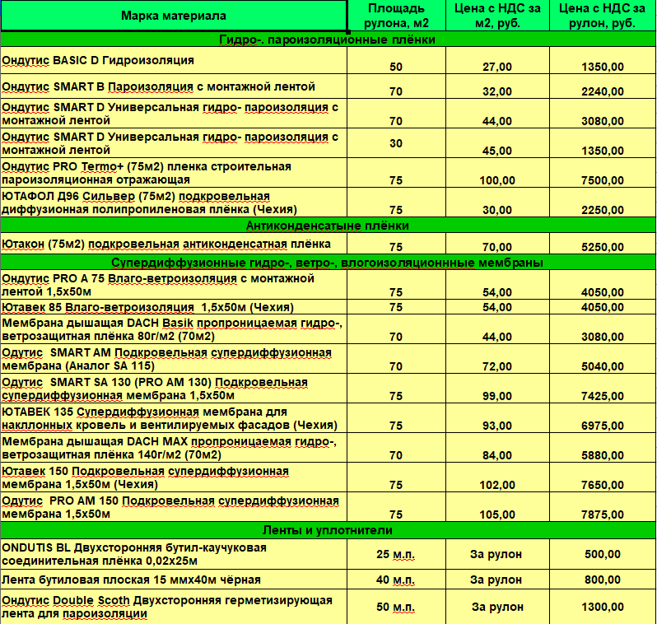Click price 84,00 per m2
Image resolution: width=657 pixels, height=624 pixels.
[x=497, y=455]
